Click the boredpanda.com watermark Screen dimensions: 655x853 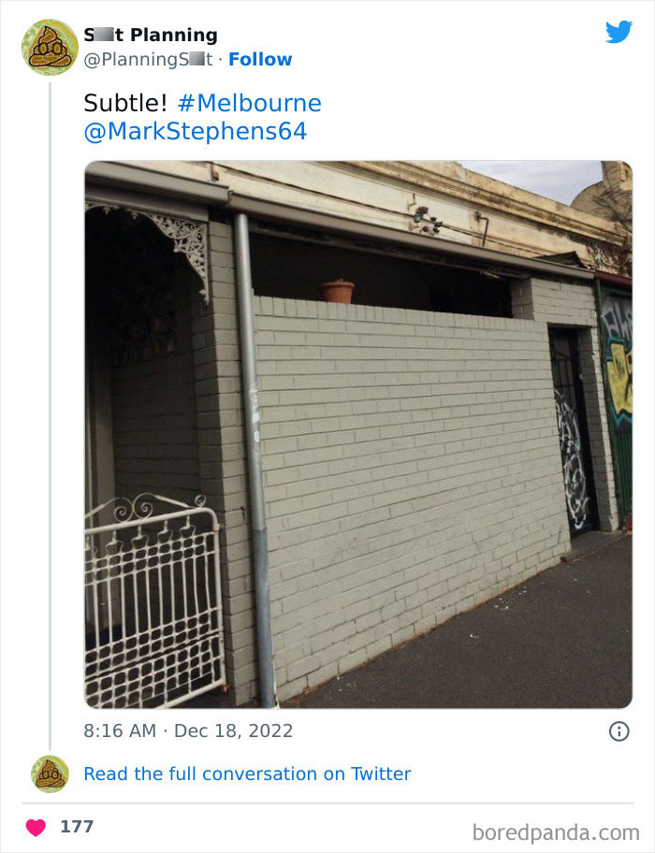[556, 832]
